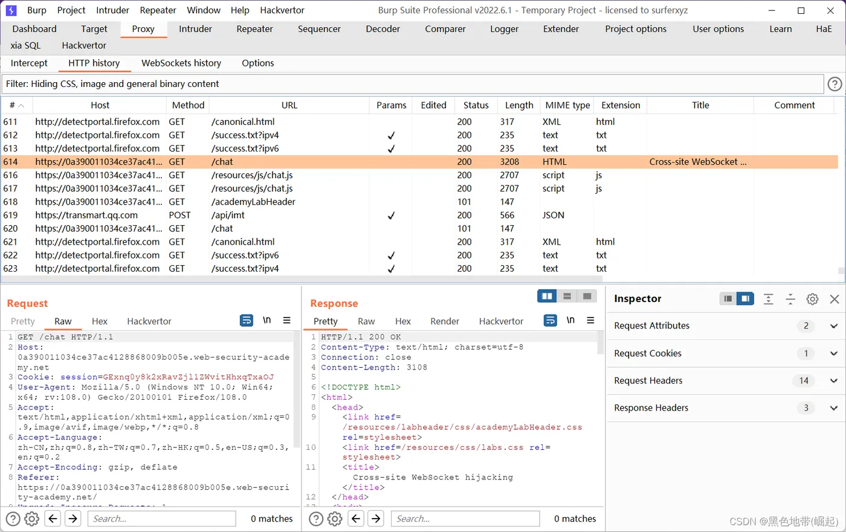Select history row 611 /canonical.html

419,121
